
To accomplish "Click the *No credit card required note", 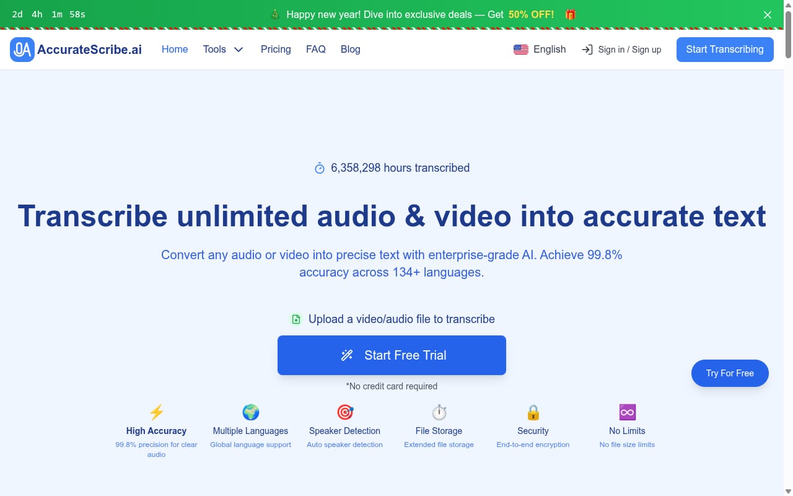I will point(392,386).
